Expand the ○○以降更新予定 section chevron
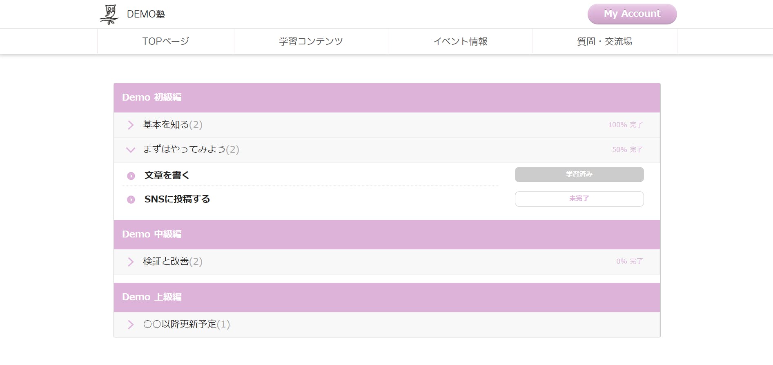Image resolution: width=773 pixels, height=365 pixels. [x=131, y=325]
